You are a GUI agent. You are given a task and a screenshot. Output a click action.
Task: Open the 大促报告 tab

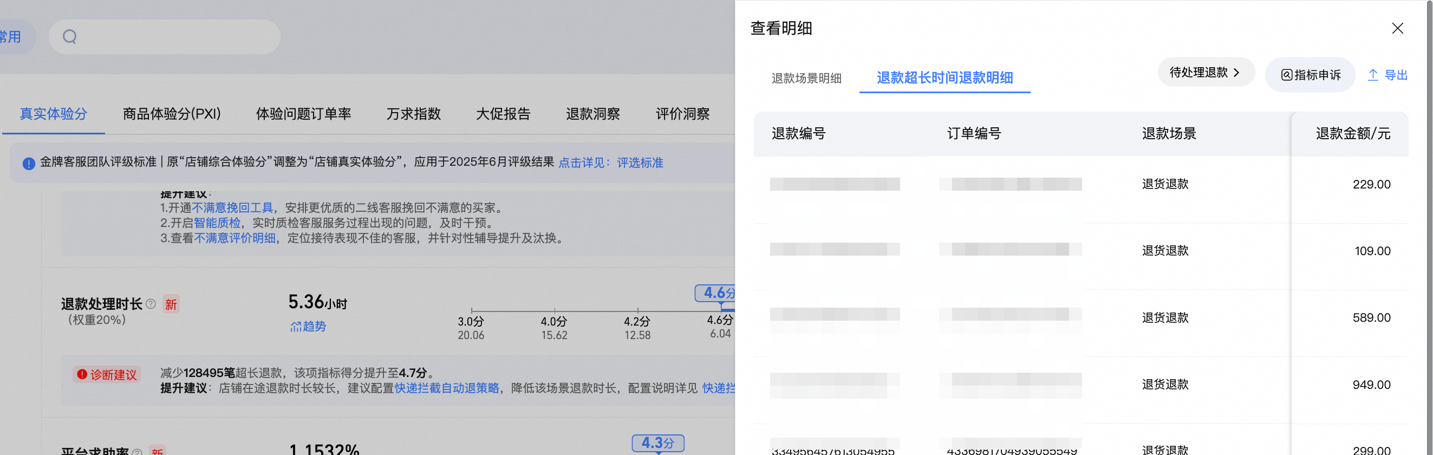pos(504,114)
